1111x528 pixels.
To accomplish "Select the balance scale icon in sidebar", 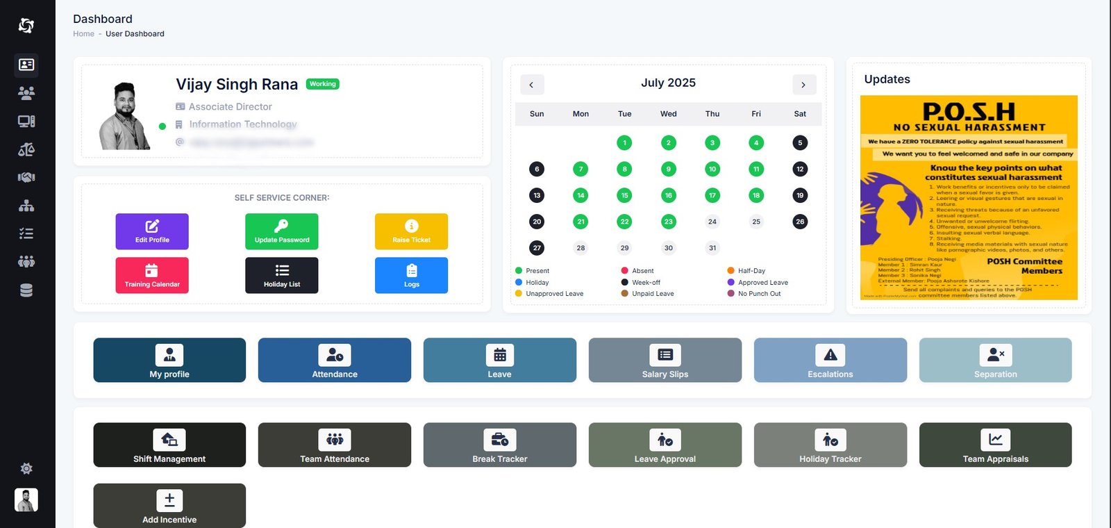I will pyautogui.click(x=26, y=149).
